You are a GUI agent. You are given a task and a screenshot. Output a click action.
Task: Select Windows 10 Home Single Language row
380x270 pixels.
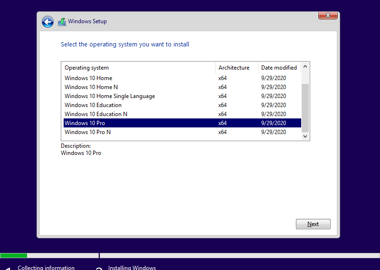point(182,96)
